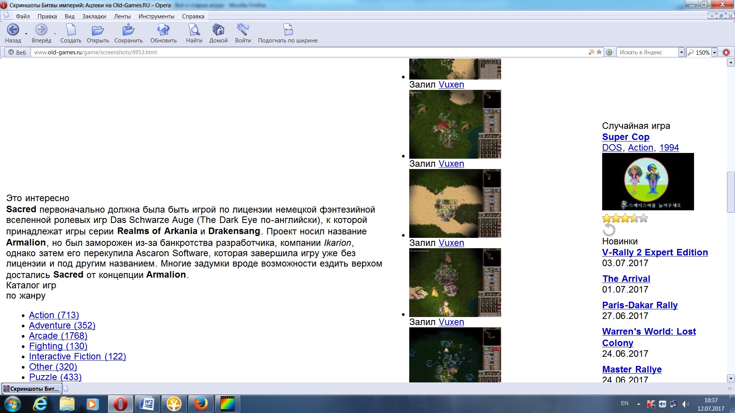Open the Инструменты (Tools) menu
Viewport: 735px width, 413px height.
coord(156,16)
